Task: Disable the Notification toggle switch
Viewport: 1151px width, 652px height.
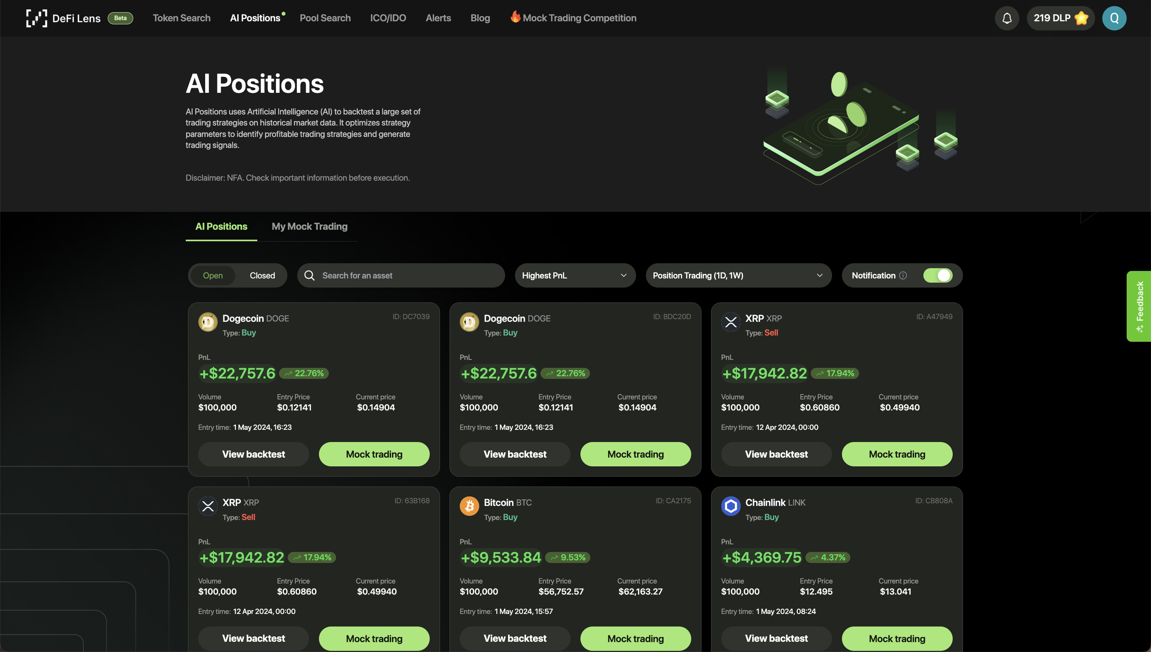Action: (938, 275)
